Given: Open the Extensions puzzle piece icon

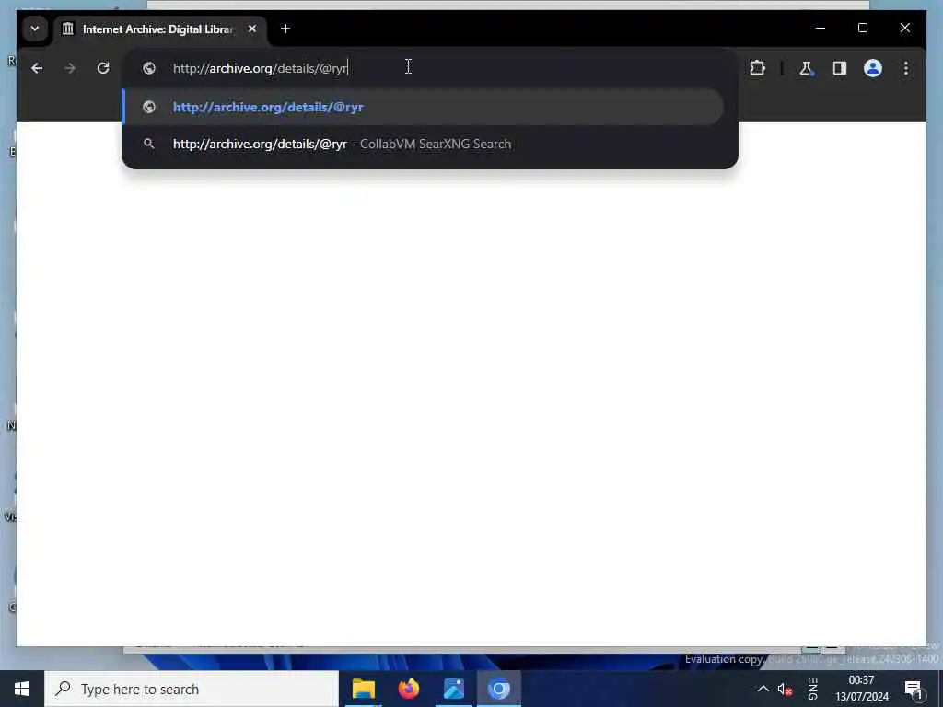Looking at the screenshot, I should (x=757, y=68).
